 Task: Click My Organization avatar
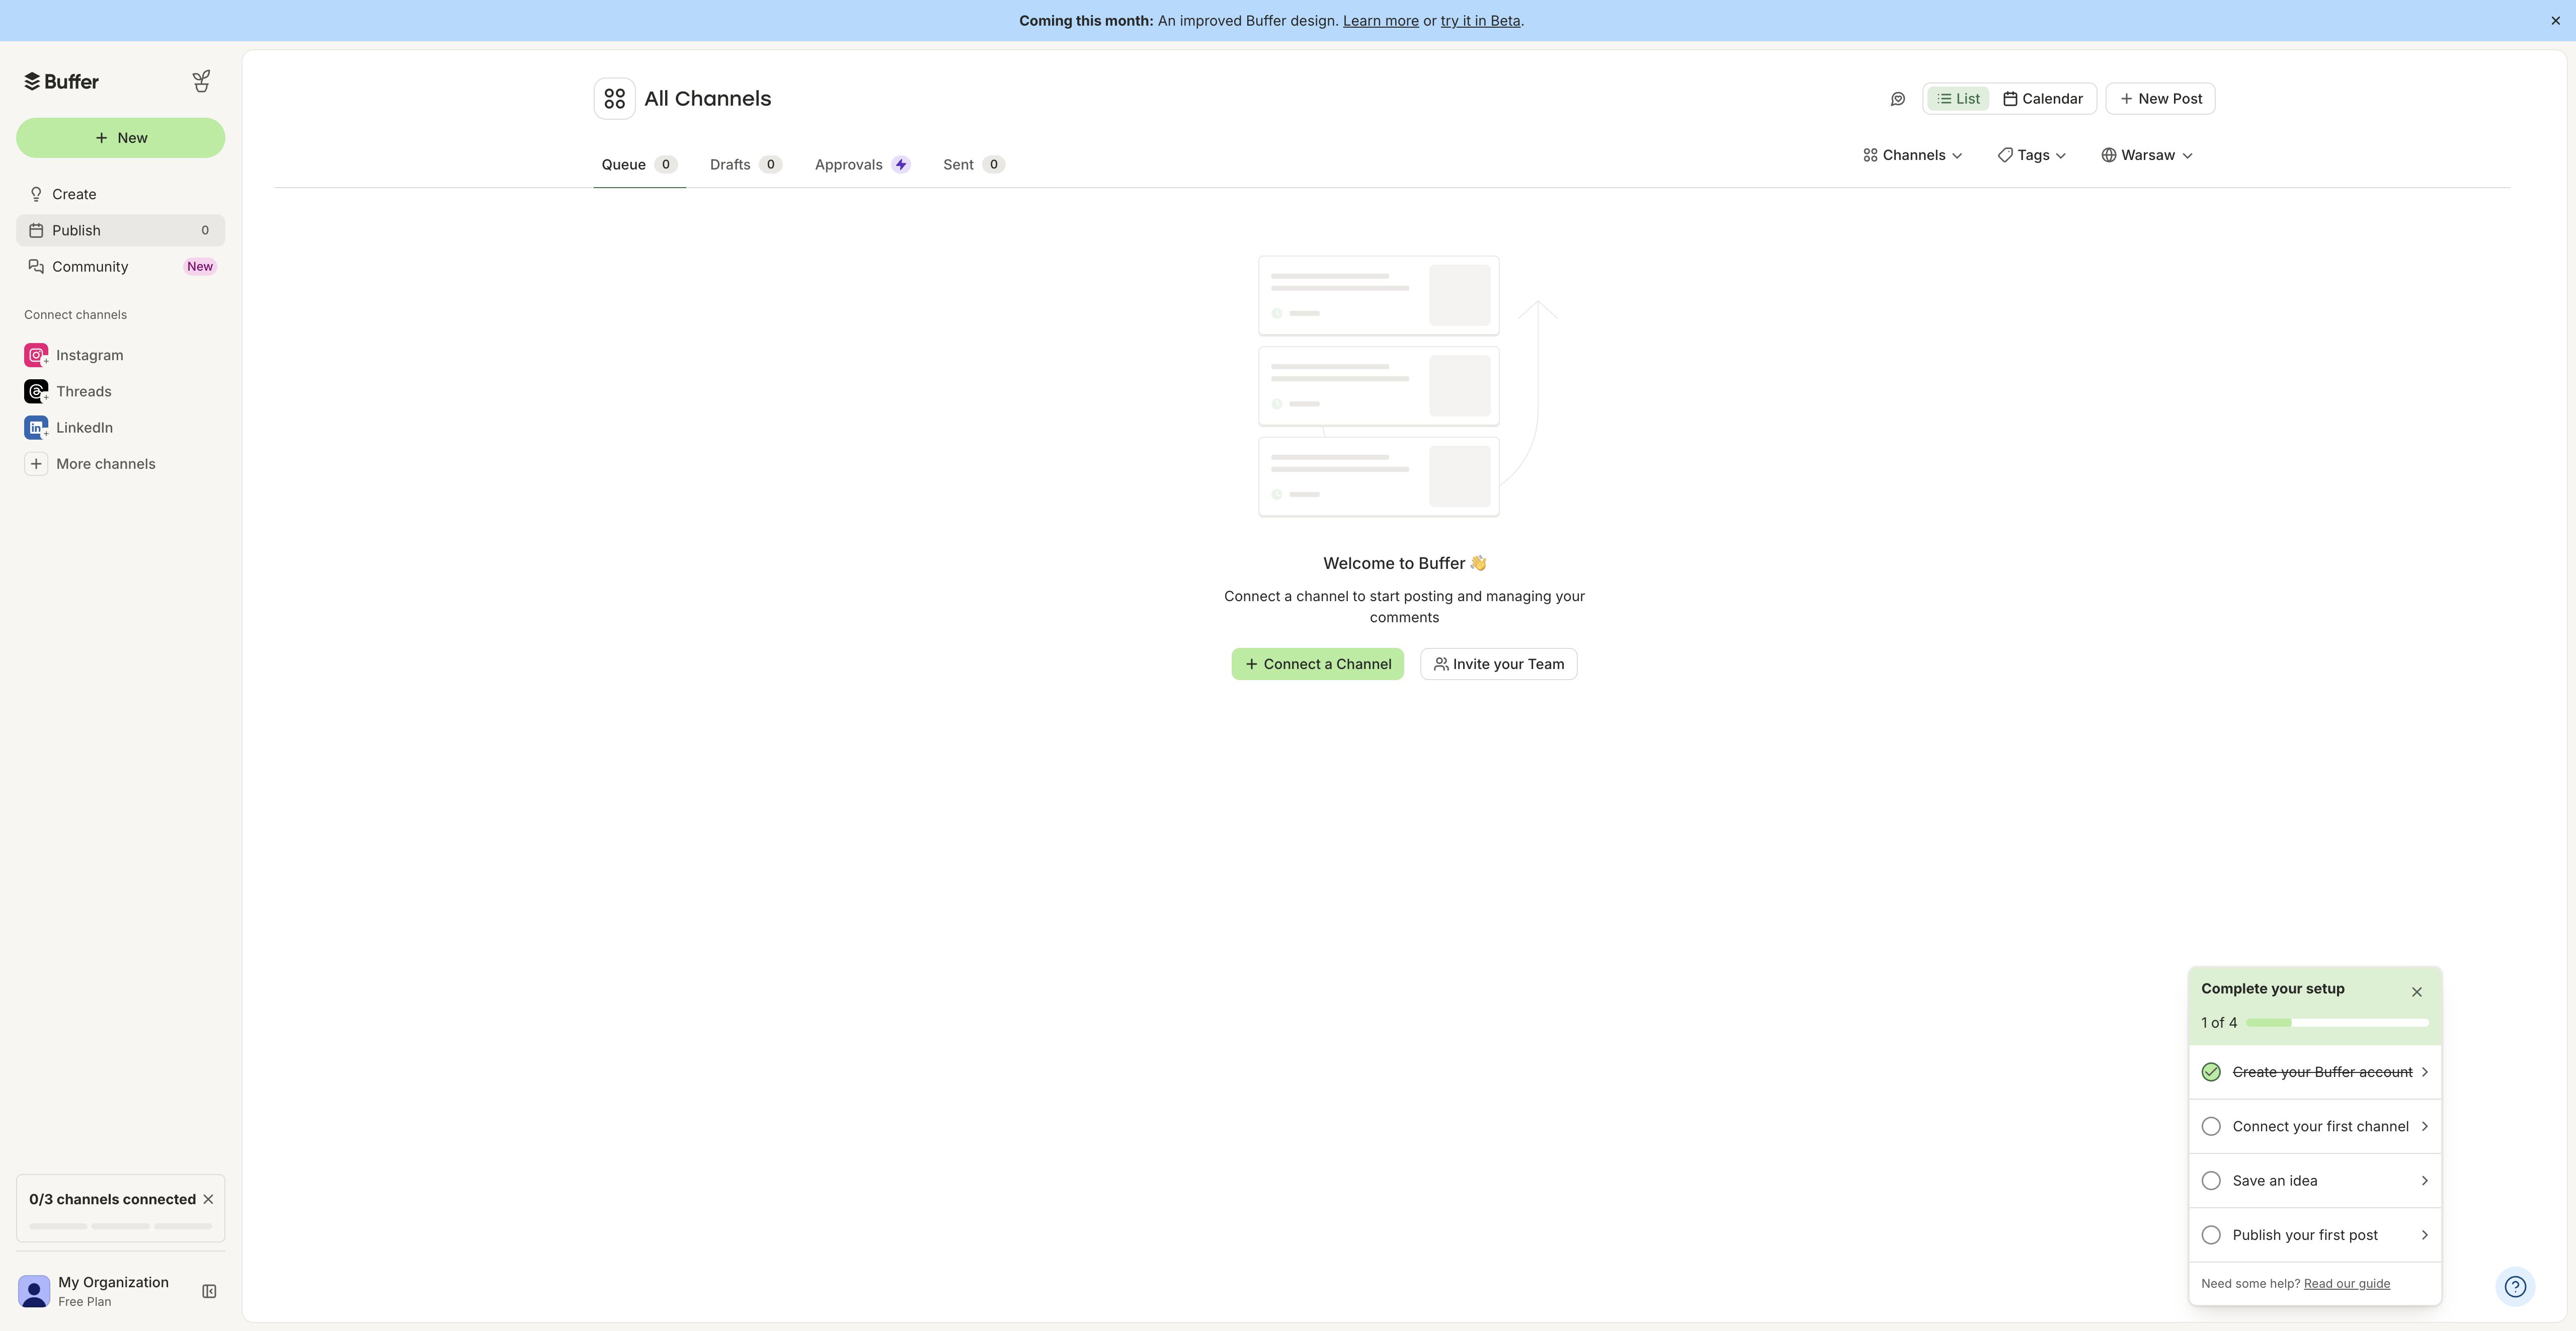click(x=34, y=1291)
